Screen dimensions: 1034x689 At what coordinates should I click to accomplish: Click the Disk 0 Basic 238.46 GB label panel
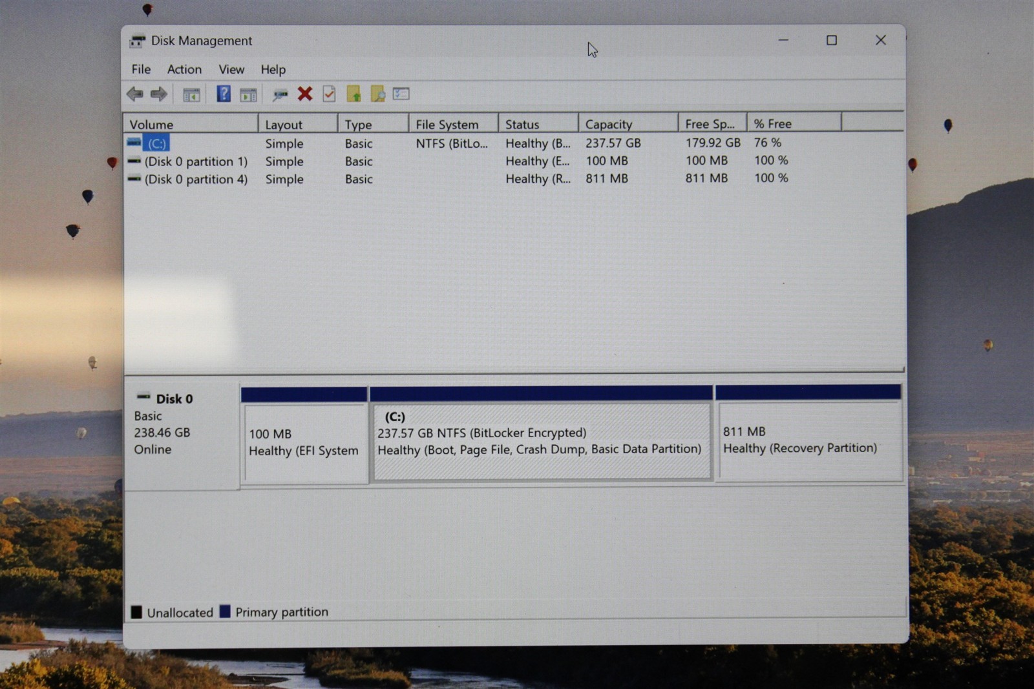(x=182, y=435)
